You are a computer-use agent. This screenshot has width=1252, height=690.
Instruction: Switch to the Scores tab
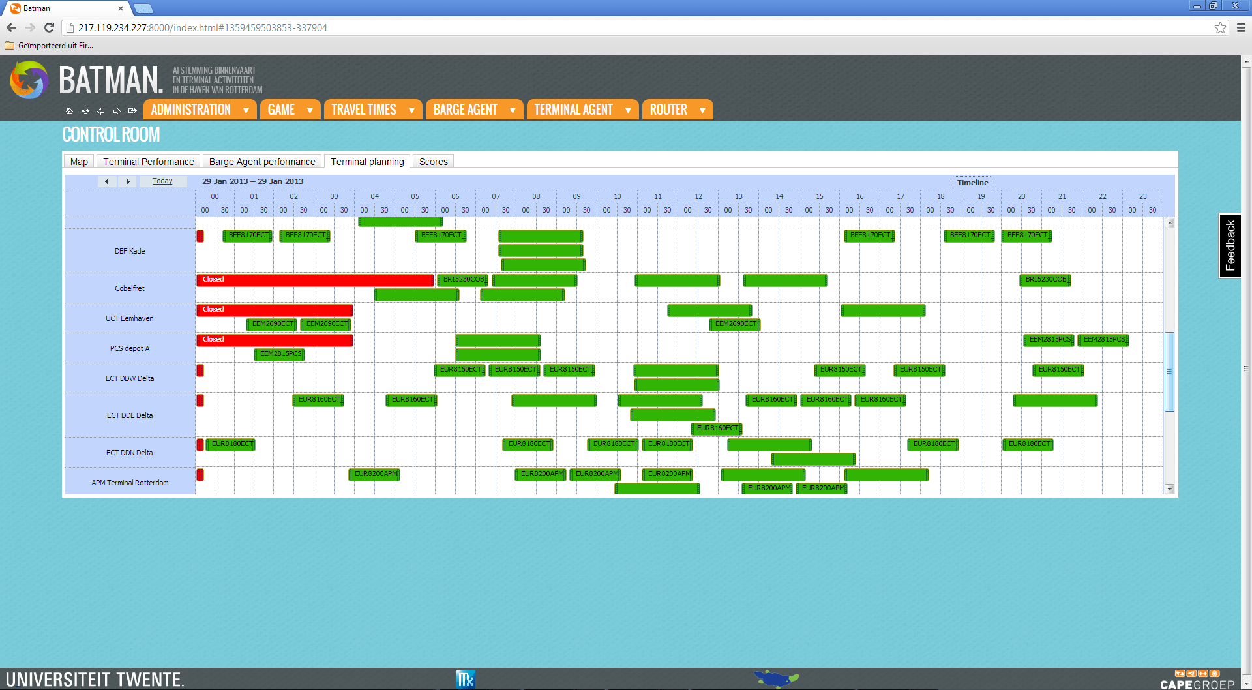point(432,161)
